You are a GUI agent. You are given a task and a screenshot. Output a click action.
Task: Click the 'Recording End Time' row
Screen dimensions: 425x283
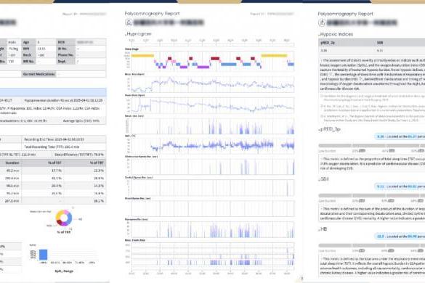64,139
